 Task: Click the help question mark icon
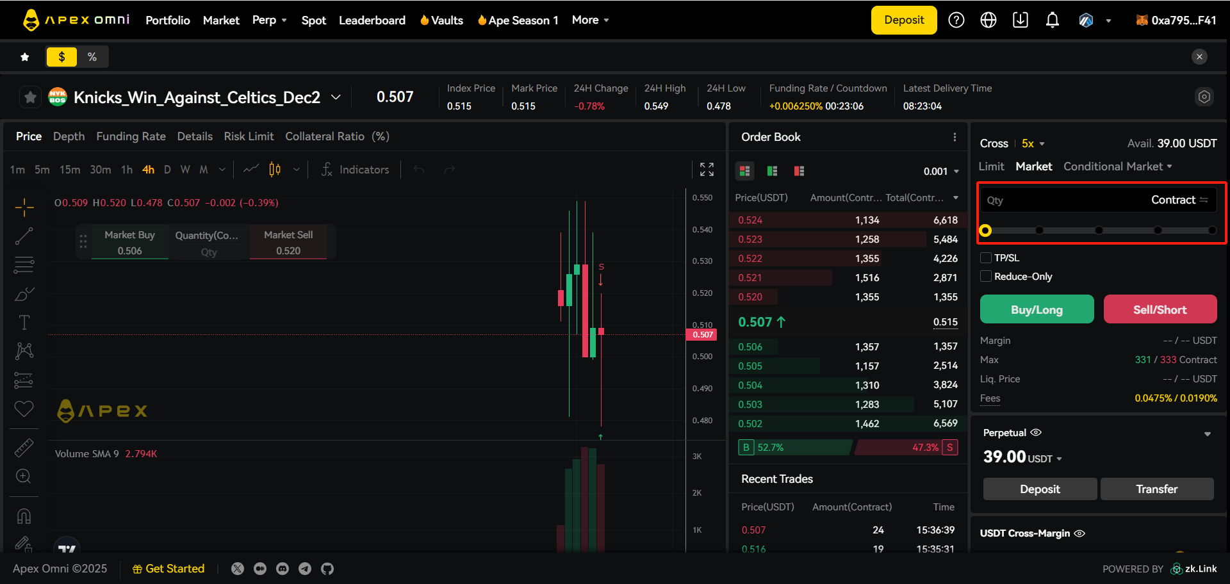(956, 20)
